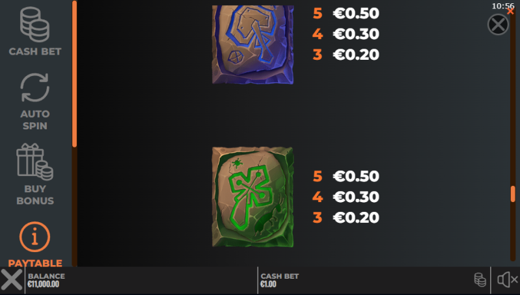The height and width of the screenshot is (295, 520).
Task: Click the blue rune stone symbol
Action: click(253, 44)
